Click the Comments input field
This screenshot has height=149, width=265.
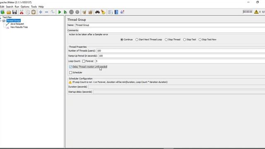[172, 30]
